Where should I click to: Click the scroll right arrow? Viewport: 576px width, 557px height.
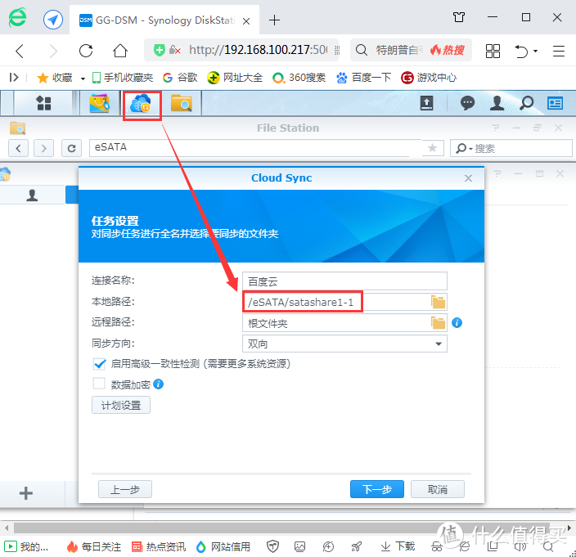[569, 528]
